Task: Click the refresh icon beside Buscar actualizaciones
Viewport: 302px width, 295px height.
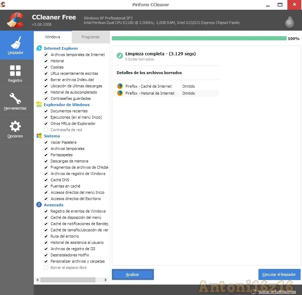Action: coord(254,291)
